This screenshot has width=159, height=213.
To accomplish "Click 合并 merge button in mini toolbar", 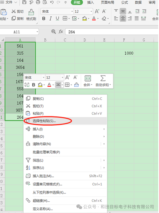I will click(88, 81).
